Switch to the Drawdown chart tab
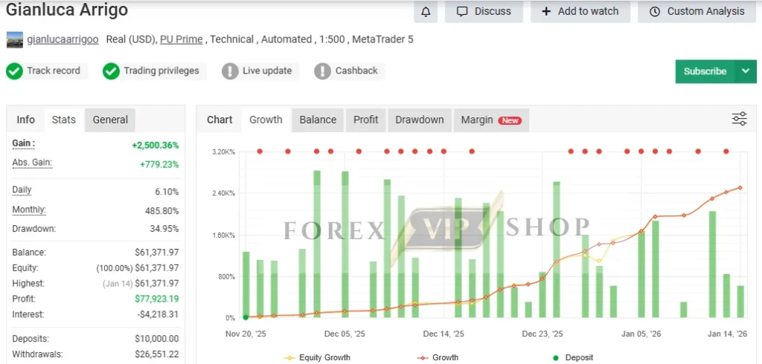762x364 pixels. [420, 120]
